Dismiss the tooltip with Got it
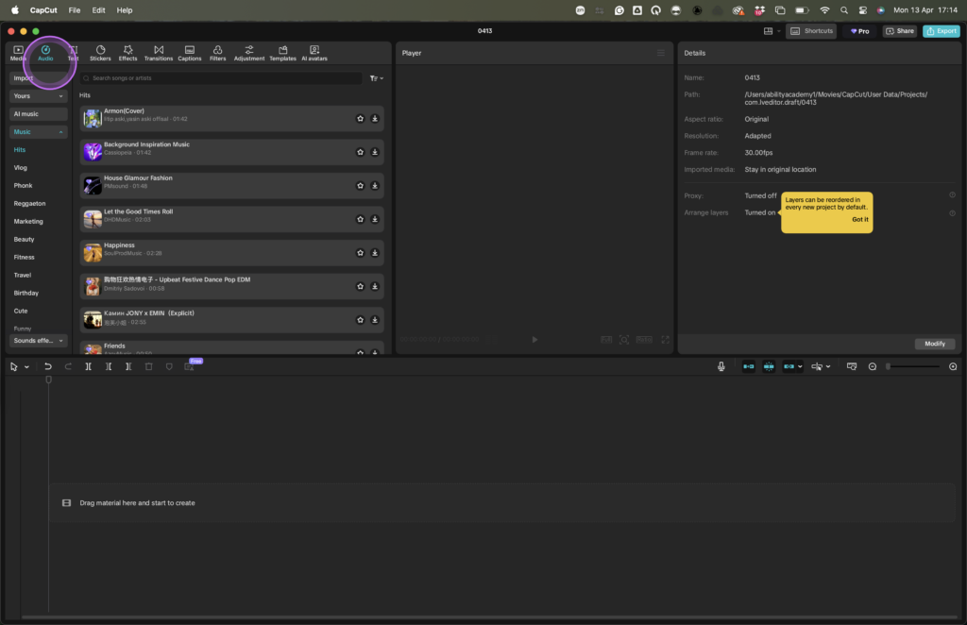 [x=859, y=219]
